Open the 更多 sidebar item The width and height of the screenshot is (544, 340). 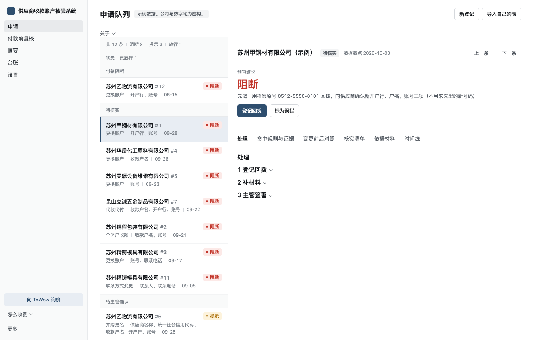click(x=12, y=329)
